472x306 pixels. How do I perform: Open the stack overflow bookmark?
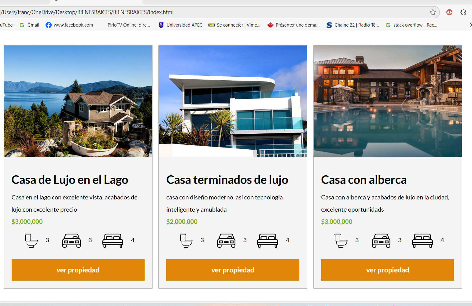(x=411, y=25)
